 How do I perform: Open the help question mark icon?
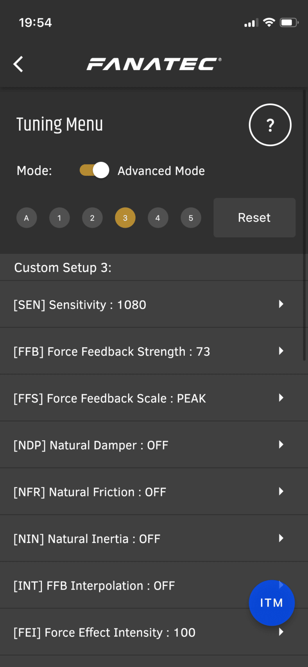[270, 125]
